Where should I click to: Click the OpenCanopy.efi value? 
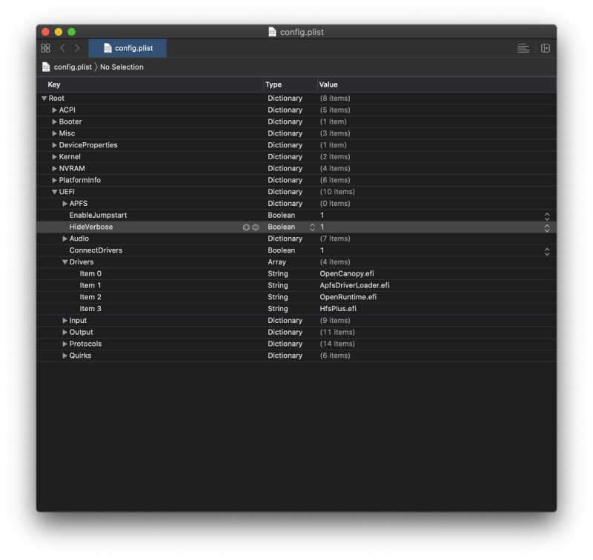[346, 274]
